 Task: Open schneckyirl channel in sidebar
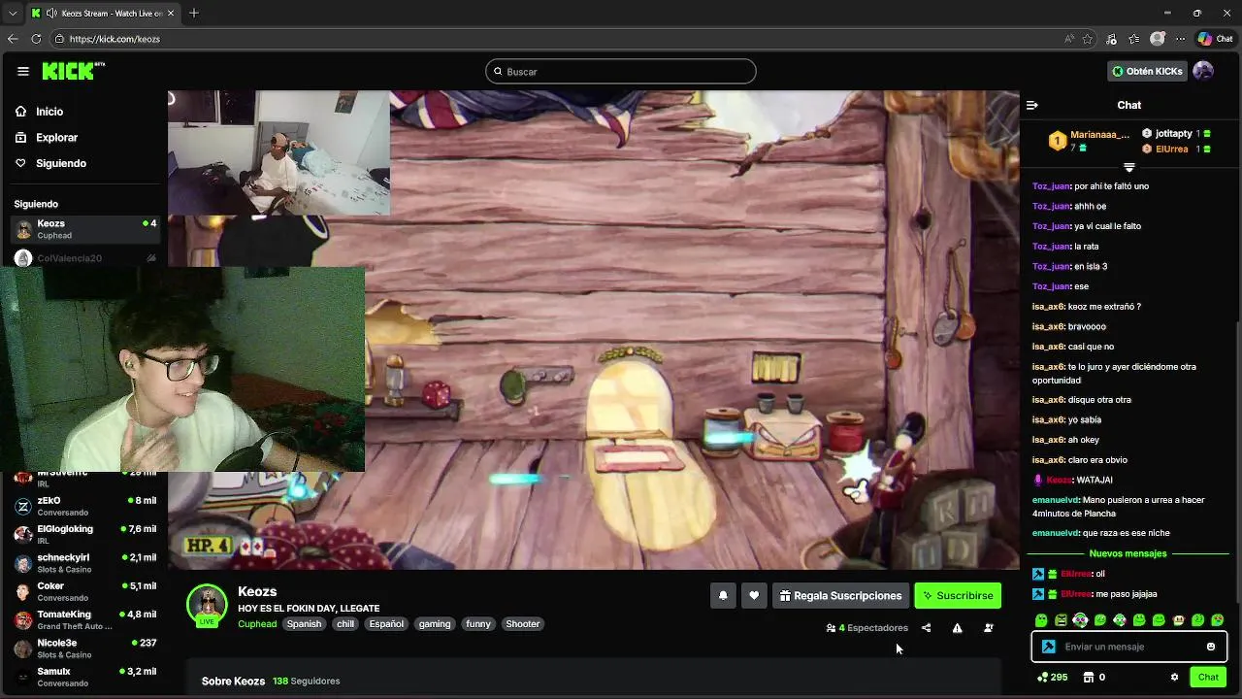point(85,563)
